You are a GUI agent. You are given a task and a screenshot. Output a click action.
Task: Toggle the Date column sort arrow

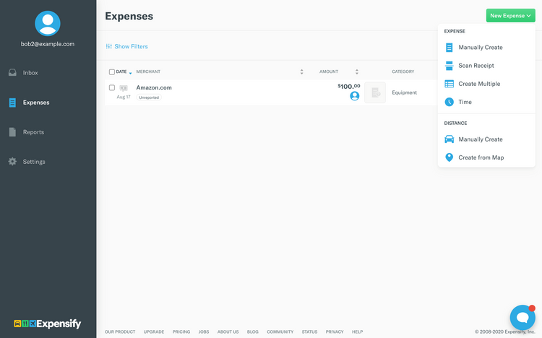coord(130,73)
